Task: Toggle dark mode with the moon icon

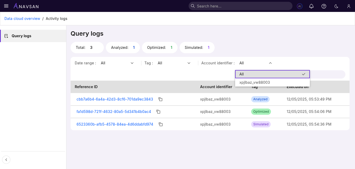Action: coord(336,6)
